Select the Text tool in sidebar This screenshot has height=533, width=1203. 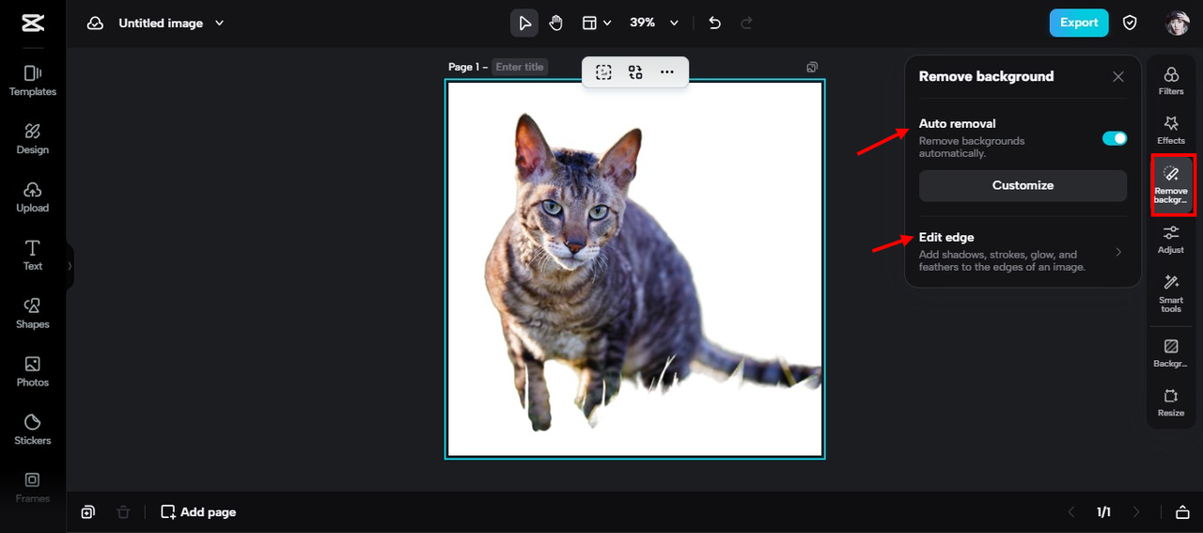click(33, 256)
